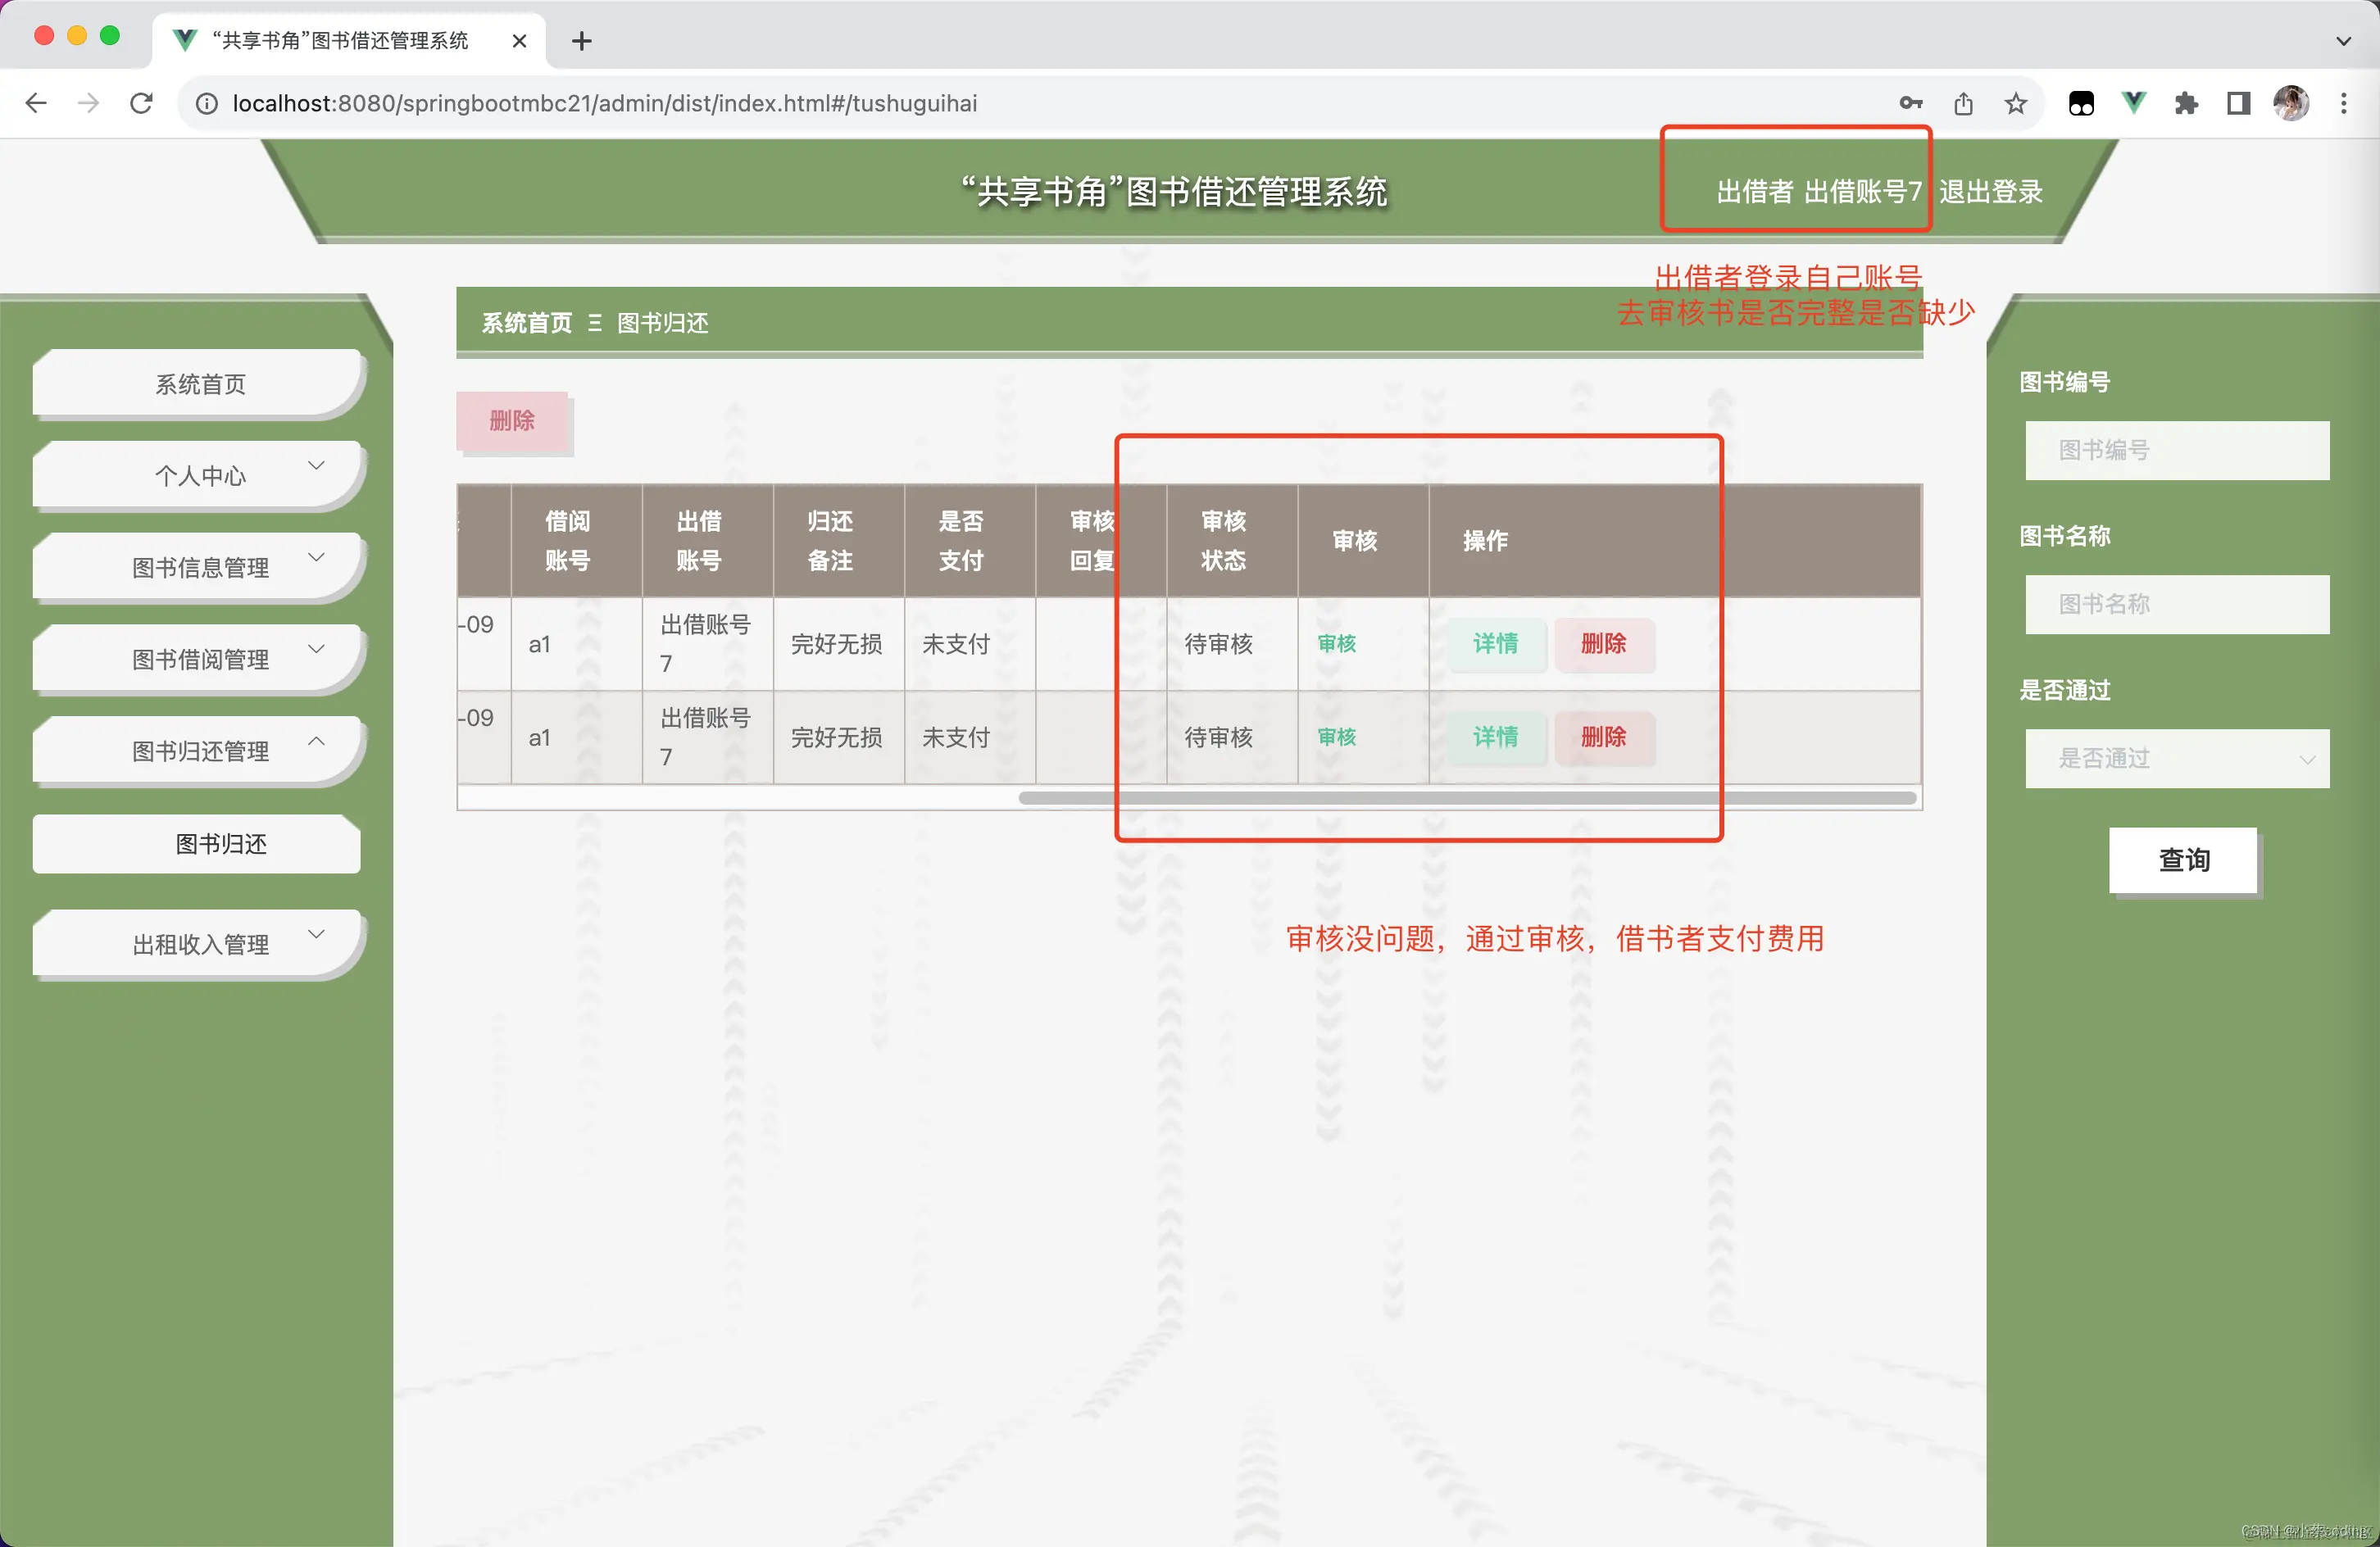The height and width of the screenshot is (1547, 2380).
Task: Open the 系统首页 breadcrumb link
Action: click(x=525, y=323)
